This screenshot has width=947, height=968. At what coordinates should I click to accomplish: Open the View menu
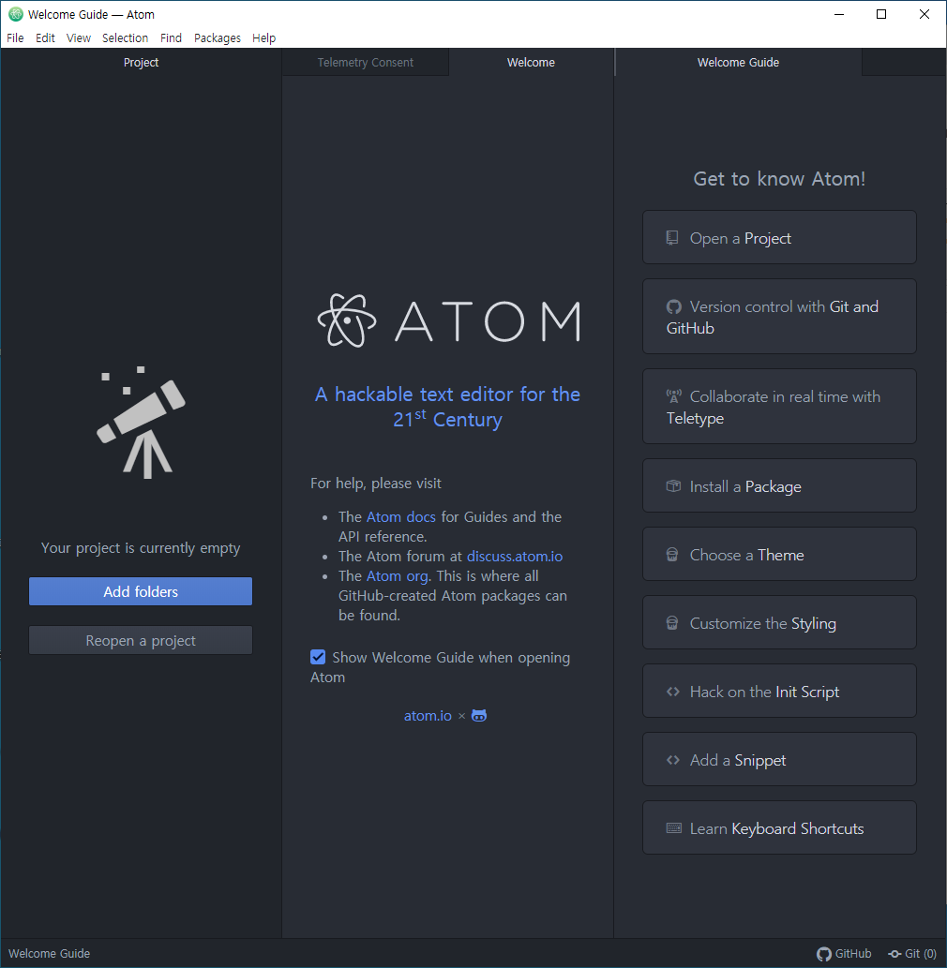pyautogui.click(x=79, y=38)
